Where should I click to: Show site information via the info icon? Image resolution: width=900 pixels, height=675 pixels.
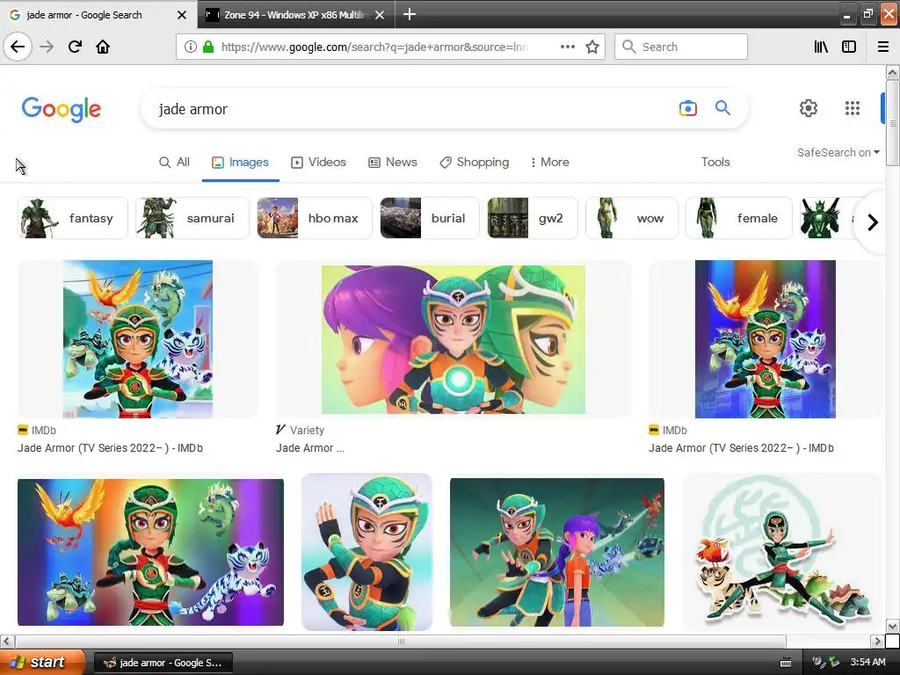pos(190,47)
